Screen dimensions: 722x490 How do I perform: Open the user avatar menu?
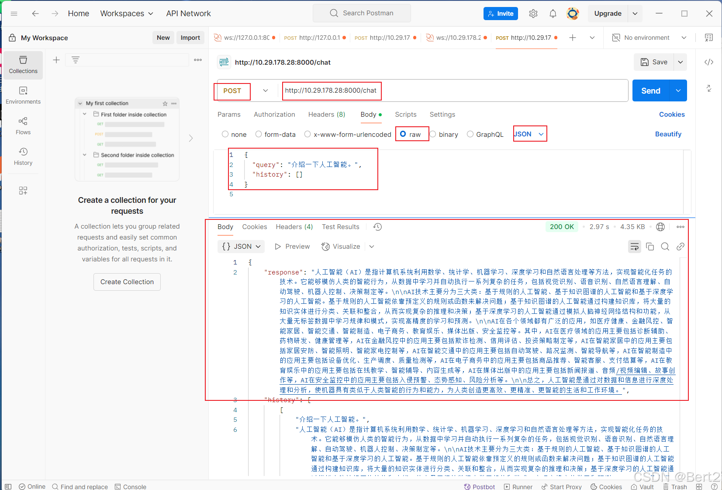573,14
